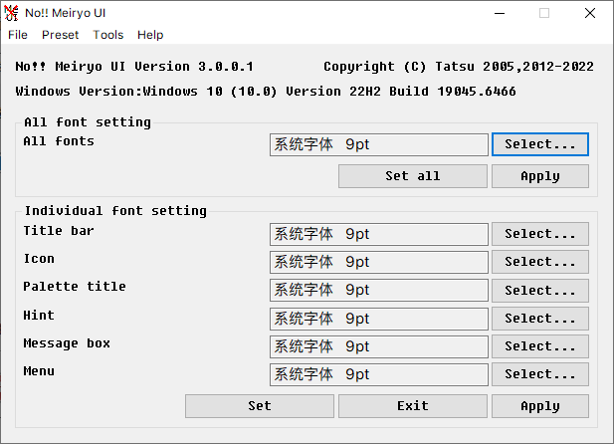614x444 pixels.
Task: Click the All fonts font name field
Action: [379, 144]
